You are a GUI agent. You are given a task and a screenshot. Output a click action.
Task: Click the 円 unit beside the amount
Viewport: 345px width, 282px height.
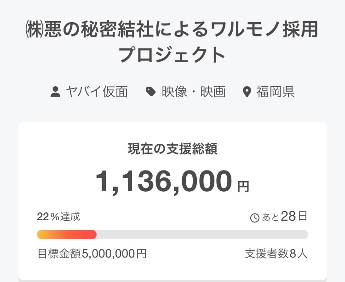coord(243,187)
